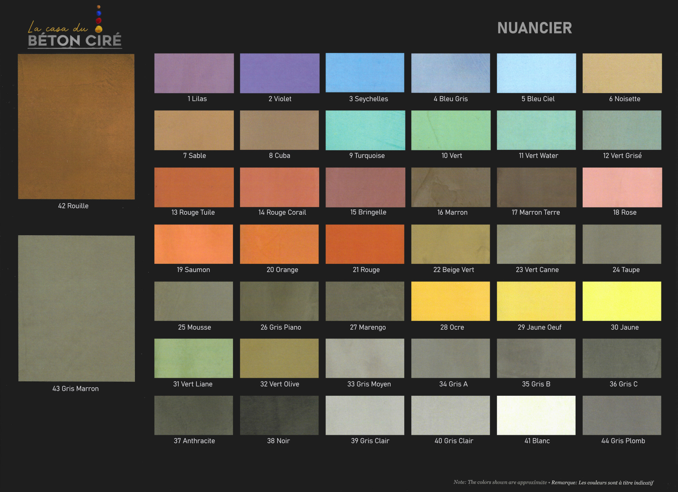Choose the 11 Vert Water swatch
Image resolution: width=678 pixels, height=492 pixels.
click(x=536, y=130)
